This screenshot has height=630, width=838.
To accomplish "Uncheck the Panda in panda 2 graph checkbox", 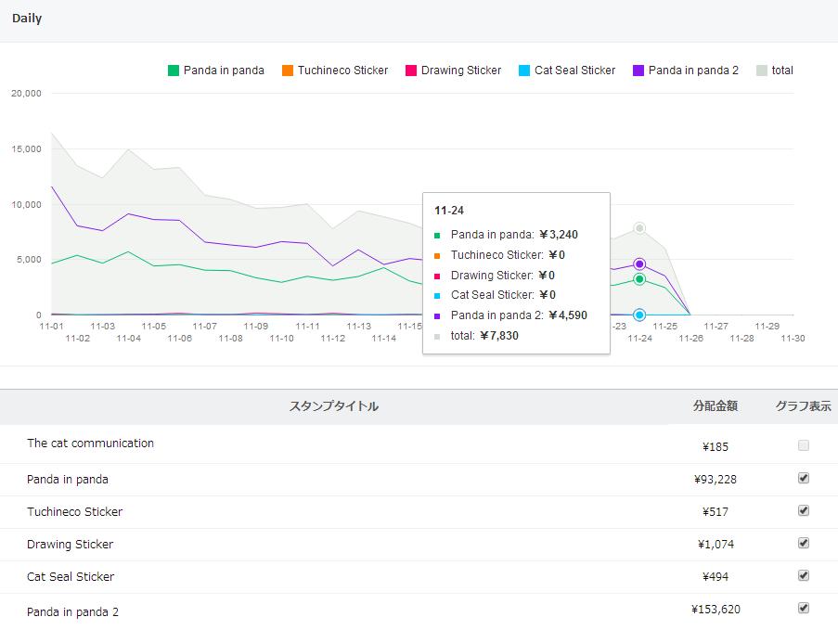I will (804, 608).
